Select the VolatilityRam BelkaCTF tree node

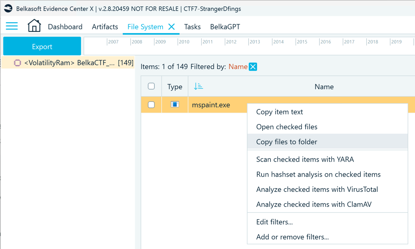68,63
